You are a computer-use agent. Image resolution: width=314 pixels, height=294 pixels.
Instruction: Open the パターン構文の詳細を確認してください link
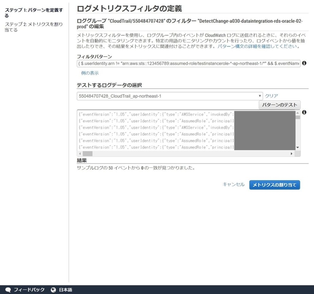pos(257,46)
